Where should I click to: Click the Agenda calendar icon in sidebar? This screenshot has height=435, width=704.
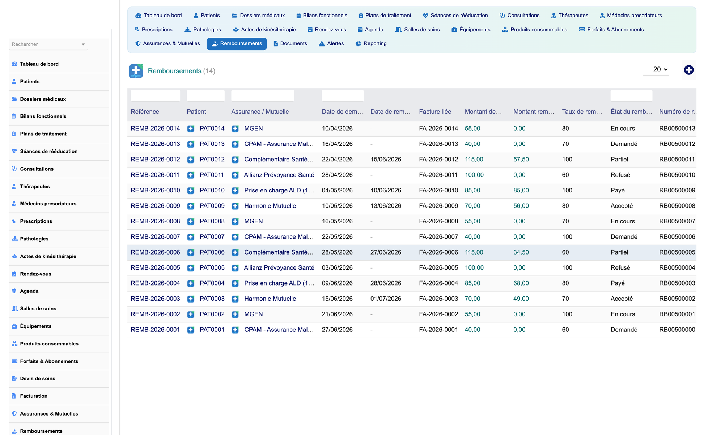(14, 291)
